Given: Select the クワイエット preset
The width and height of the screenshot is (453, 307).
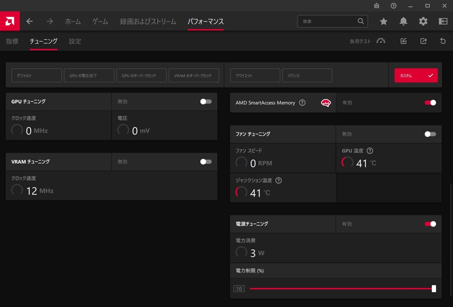Looking at the screenshot, I should pyautogui.click(x=255, y=75).
